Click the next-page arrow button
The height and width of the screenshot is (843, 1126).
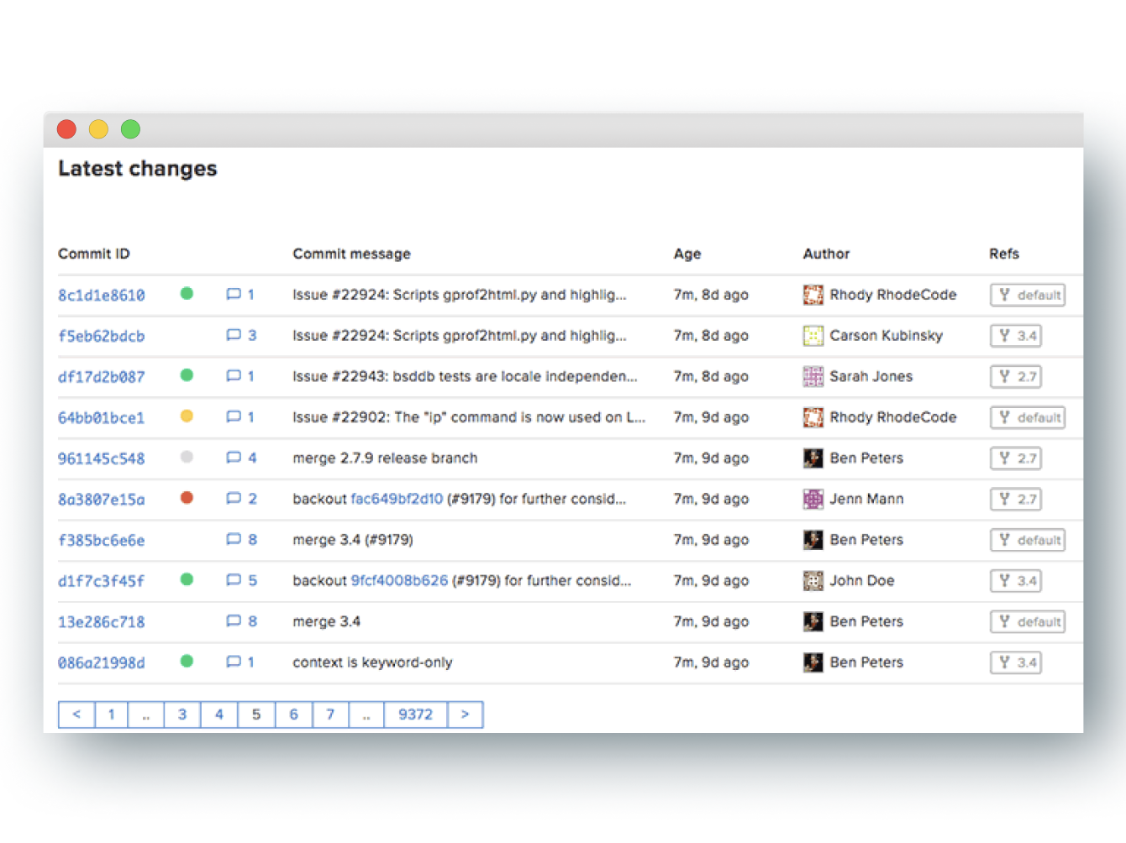[x=465, y=714]
